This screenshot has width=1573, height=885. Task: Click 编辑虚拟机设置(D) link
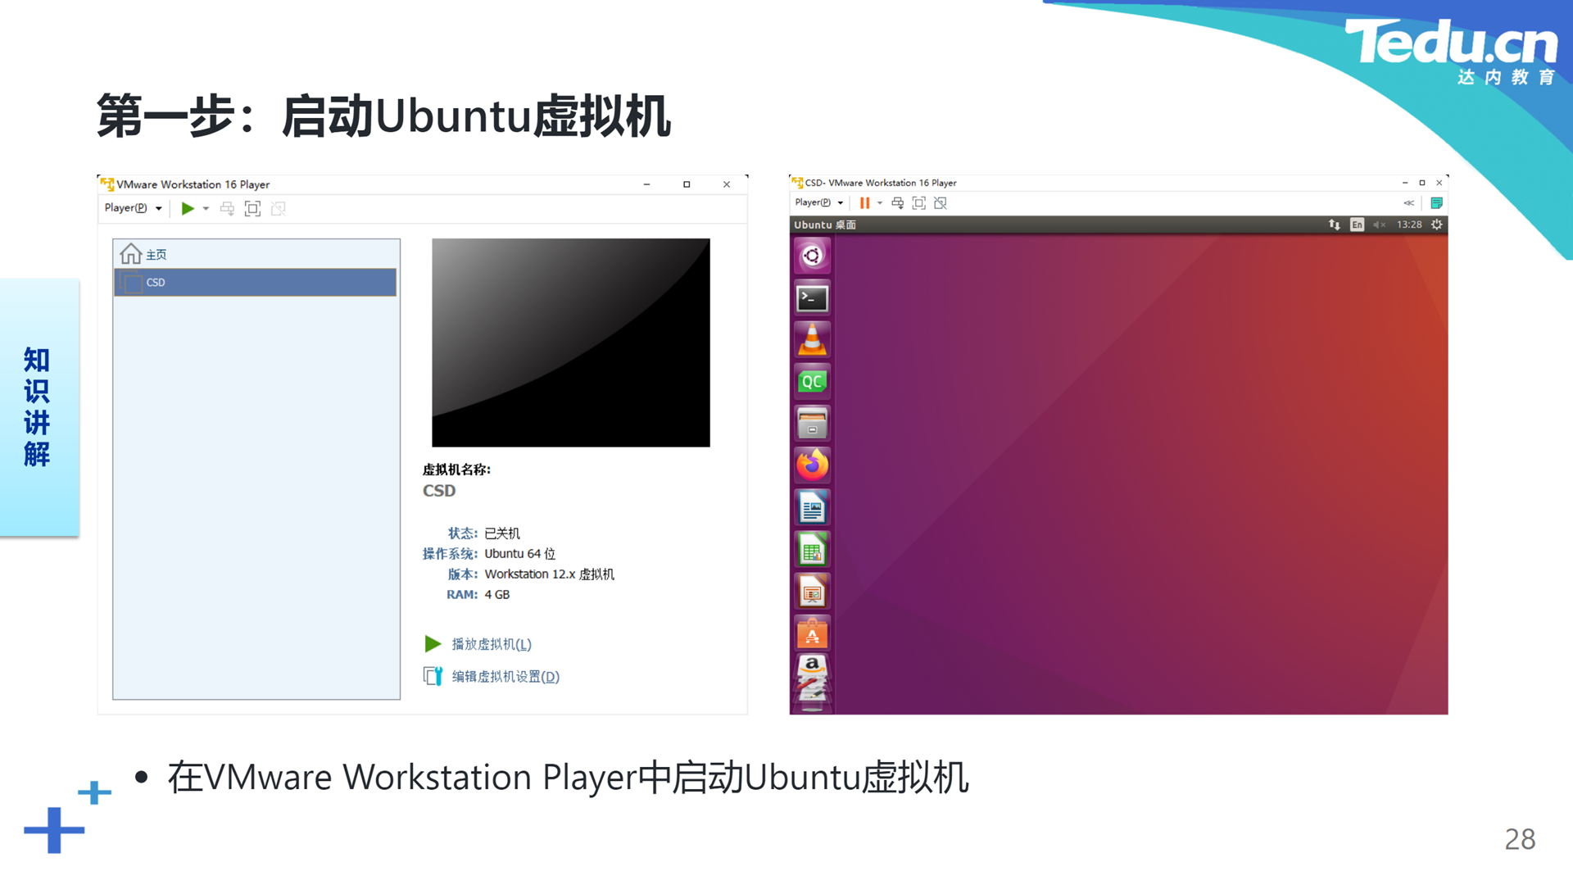click(x=505, y=676)
